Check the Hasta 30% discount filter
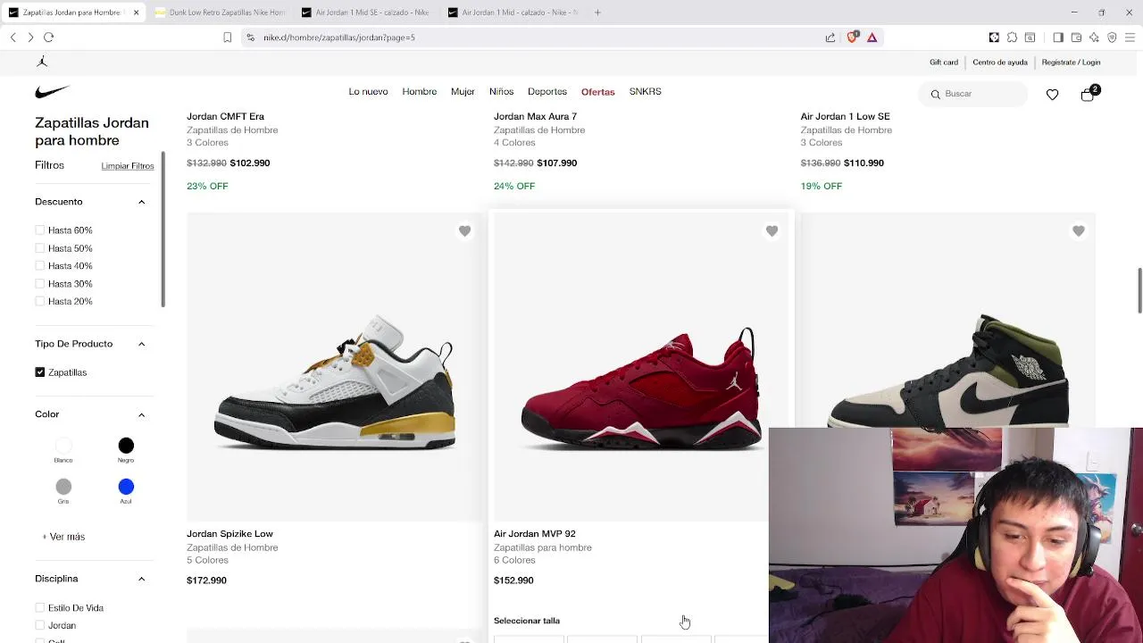The width and height of the screenshot is (1143, 643). pos(40,284)
